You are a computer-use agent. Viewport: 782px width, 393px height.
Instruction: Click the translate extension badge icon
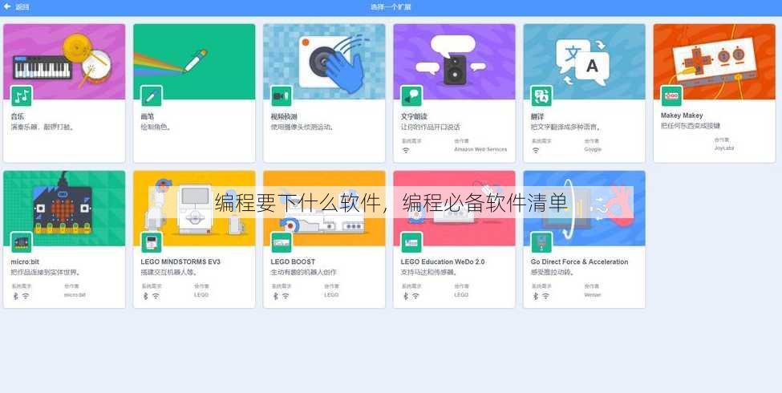(x=541, y=95)
